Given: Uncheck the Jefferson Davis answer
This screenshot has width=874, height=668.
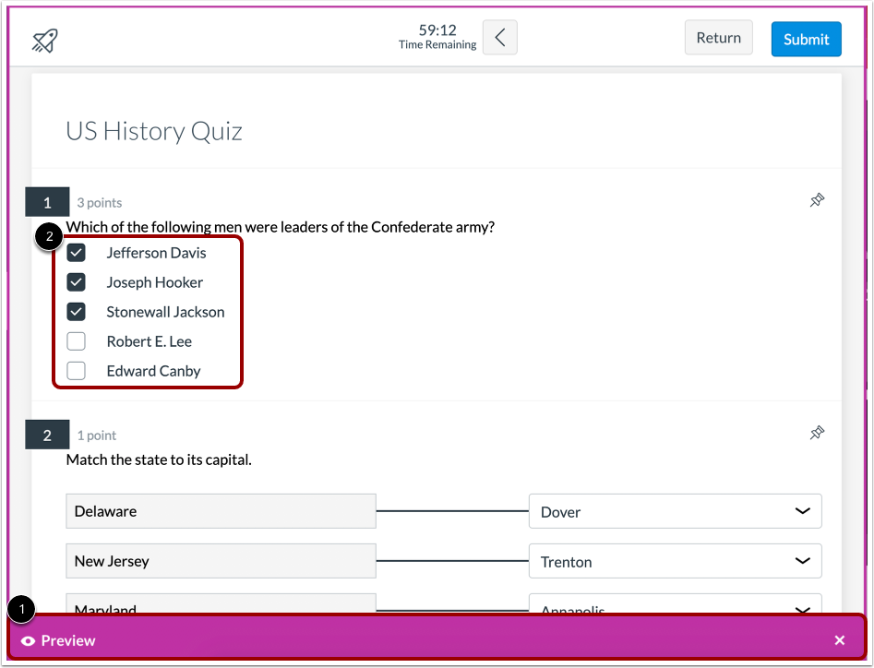Looking at the screenshot, I should [76, 252].
